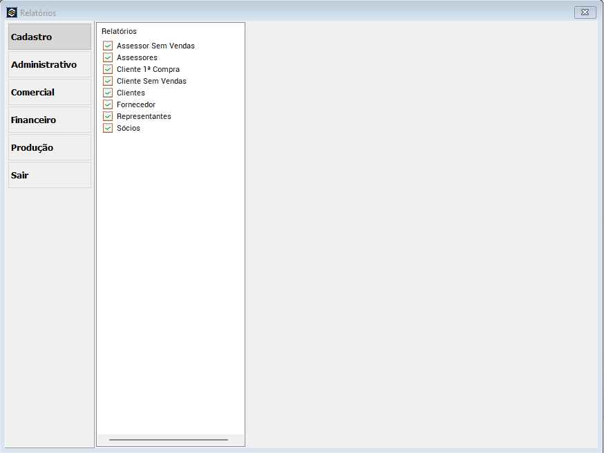Open the Administrativo section

[49, 64]
